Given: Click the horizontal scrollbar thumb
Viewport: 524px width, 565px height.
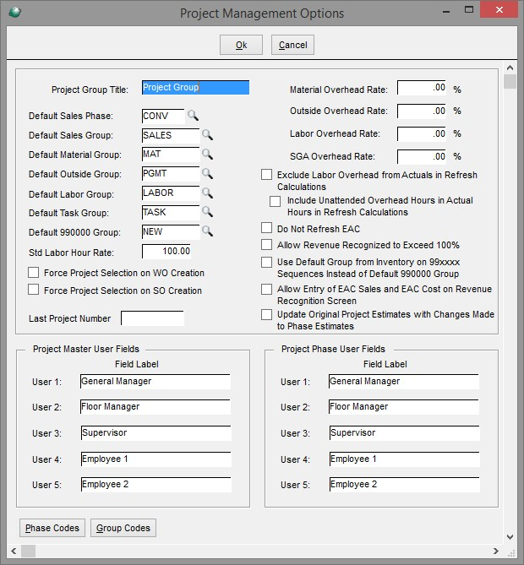Looking at the screenshot, I should pyautogui.click(x=28, y=551).
